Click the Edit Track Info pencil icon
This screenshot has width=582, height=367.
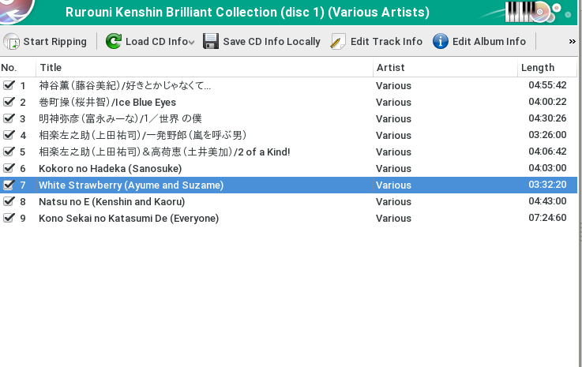tap(337, 41)
